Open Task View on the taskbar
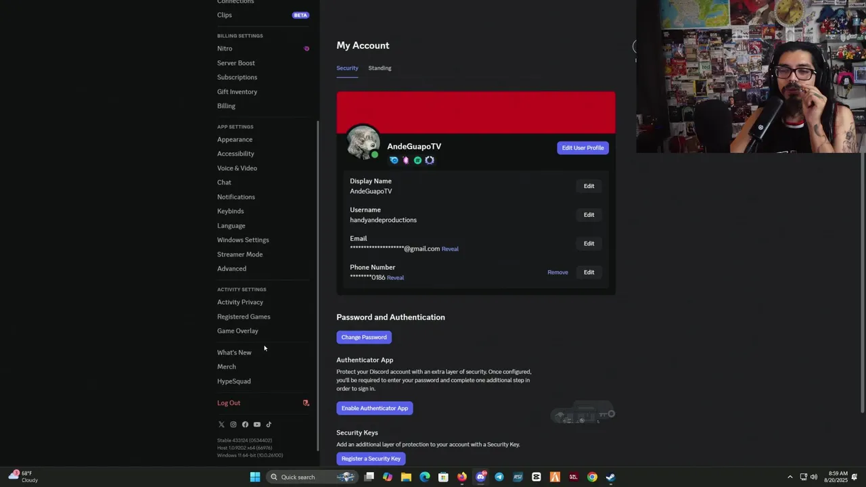 (369, 477)
